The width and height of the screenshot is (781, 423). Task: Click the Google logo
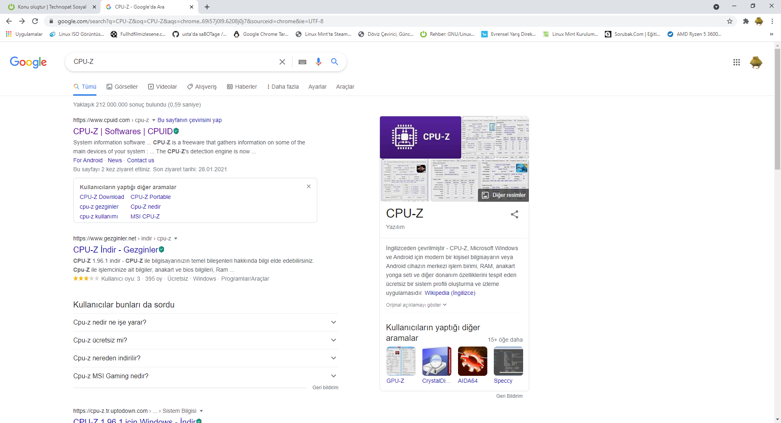pos(28,62)
